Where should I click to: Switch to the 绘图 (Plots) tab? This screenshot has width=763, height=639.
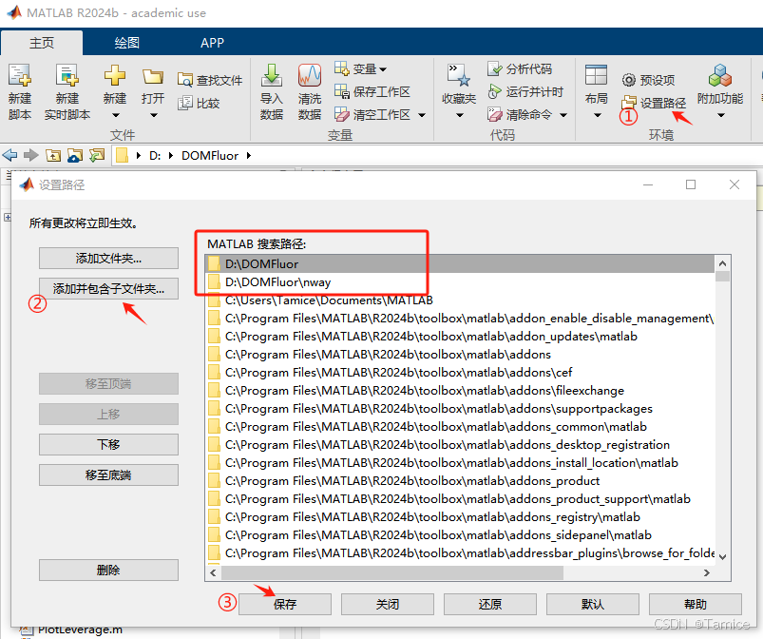[x=127, y=43]
